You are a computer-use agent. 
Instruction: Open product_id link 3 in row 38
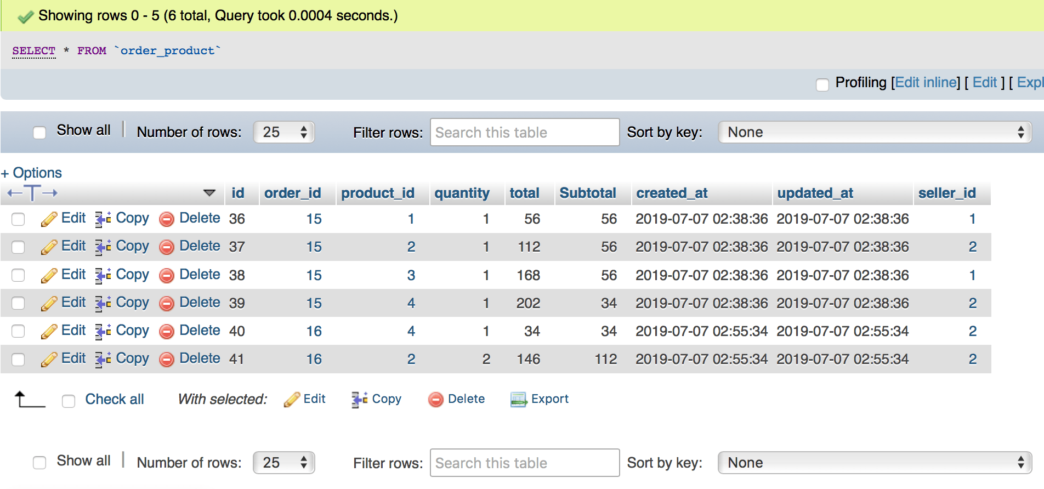pos(411,275)
